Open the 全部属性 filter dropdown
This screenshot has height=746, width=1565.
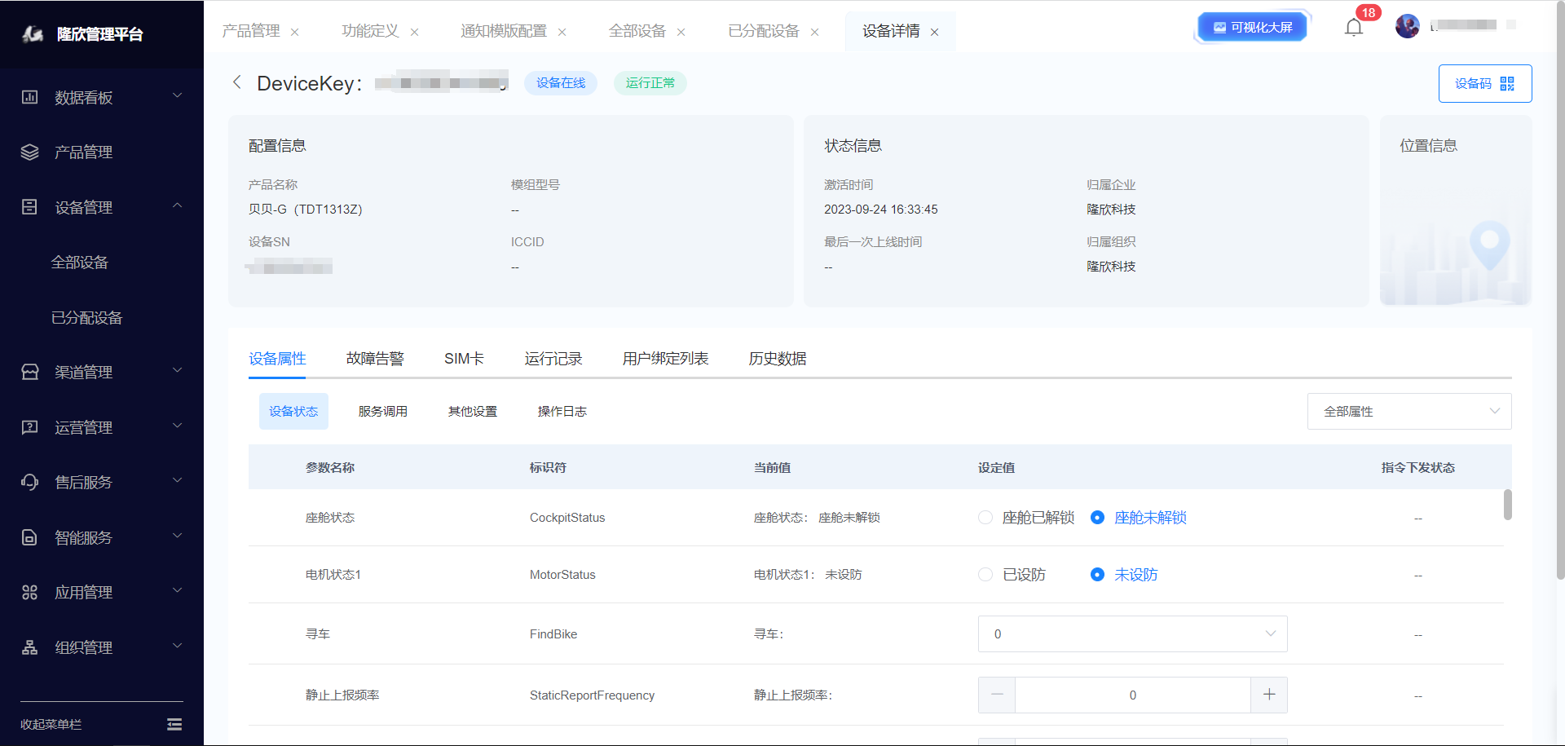pyautogui.click(x=1408, y=412)
